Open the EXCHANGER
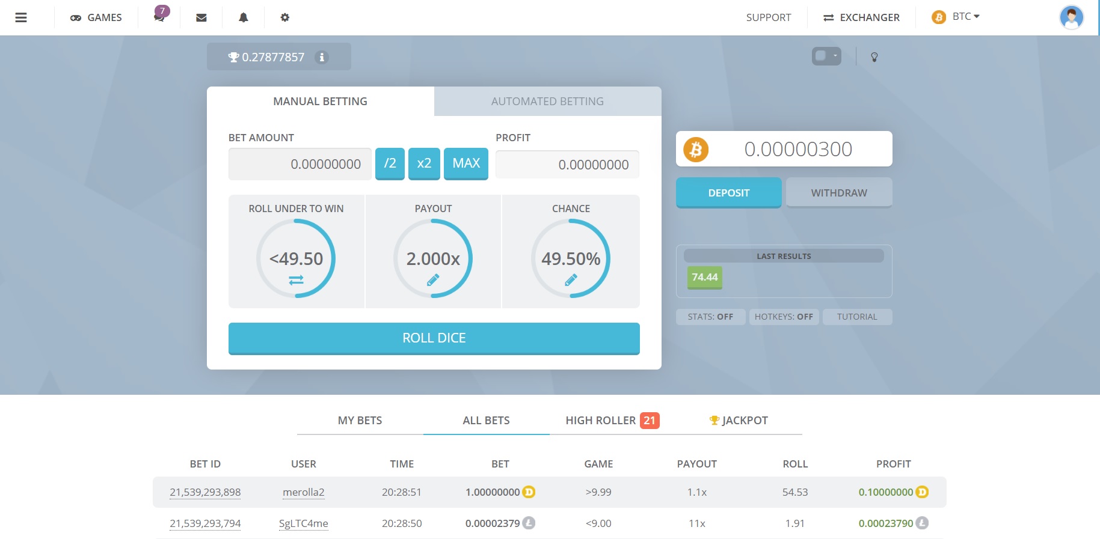The width and height of the screenshot is (1100, 539). [x=862, y=17]
